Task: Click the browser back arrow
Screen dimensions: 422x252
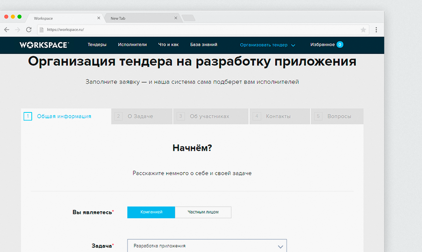Action: [x=7, y=29]
